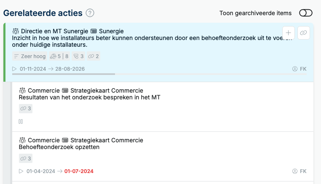Click the link chain button on Sunergie card
Screen dimensions: 321x184
[303, 33]
